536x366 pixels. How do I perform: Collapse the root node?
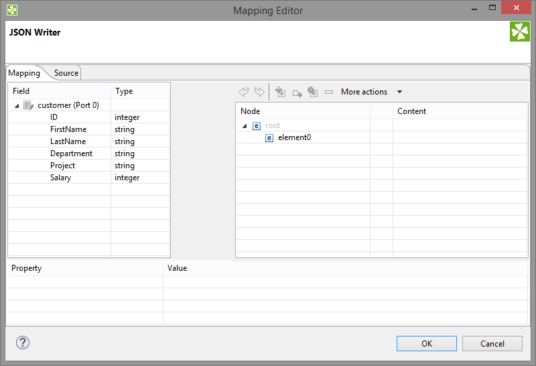point(245,126)
